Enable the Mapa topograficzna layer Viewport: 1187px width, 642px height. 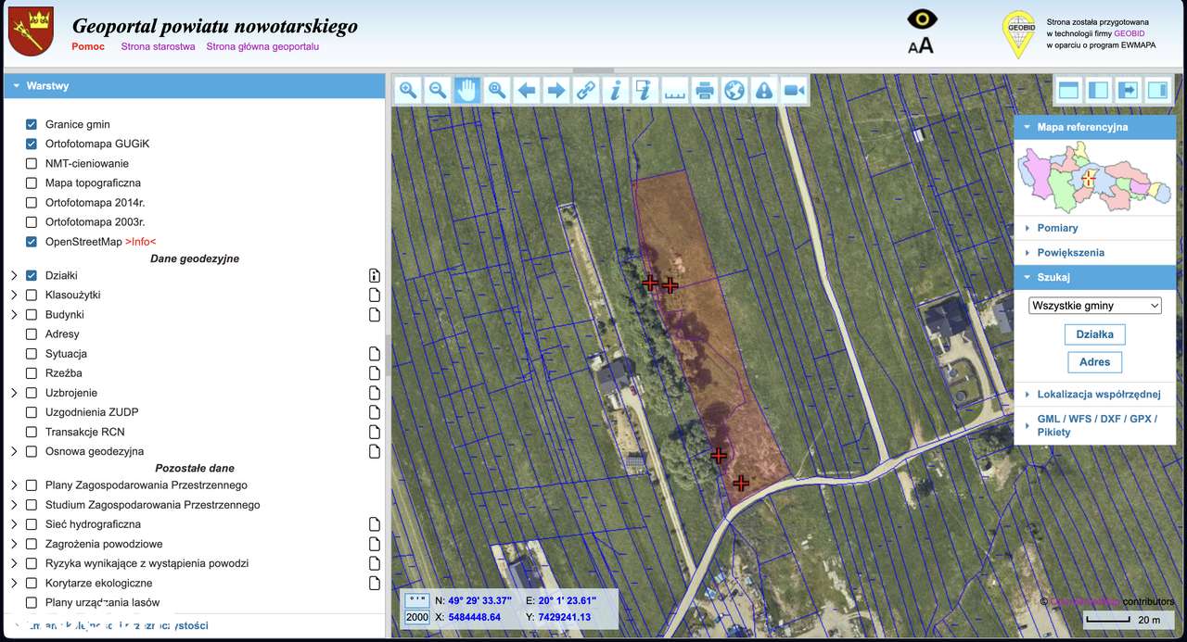coord(32,183)
